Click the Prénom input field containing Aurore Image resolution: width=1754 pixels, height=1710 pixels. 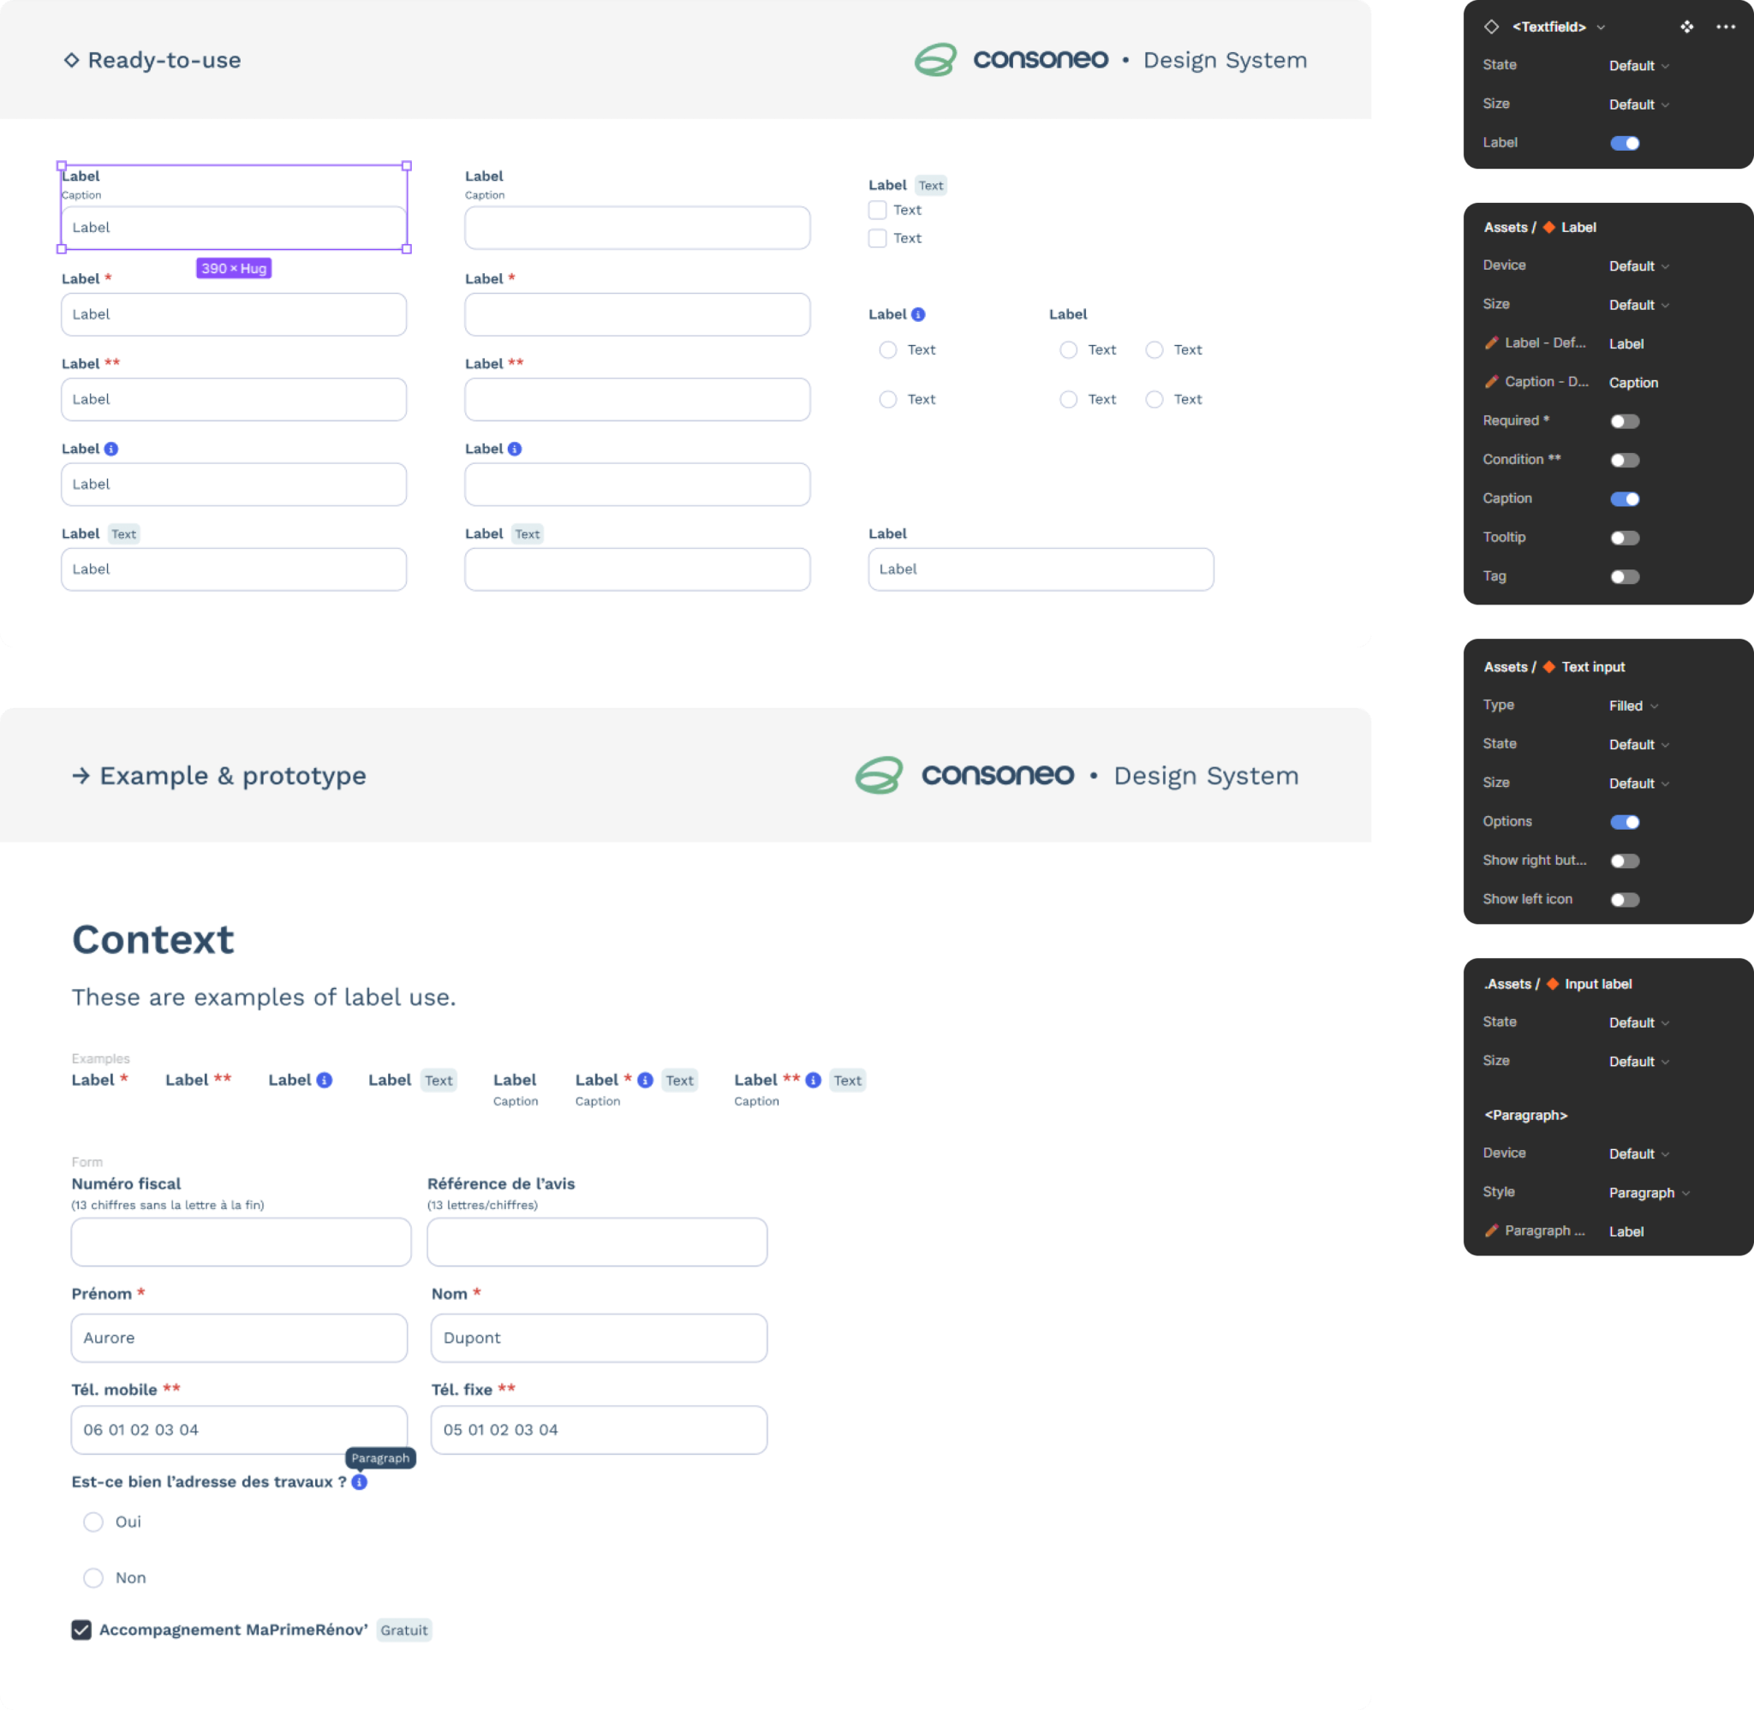(239, 1338)
